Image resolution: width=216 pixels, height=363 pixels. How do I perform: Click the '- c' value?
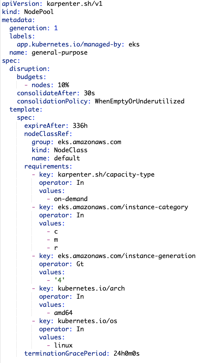pyautogui.click(x=52, y=231)
